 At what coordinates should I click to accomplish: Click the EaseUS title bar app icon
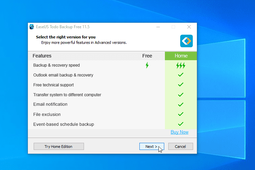pyautogui.click(x=32, y=27)
